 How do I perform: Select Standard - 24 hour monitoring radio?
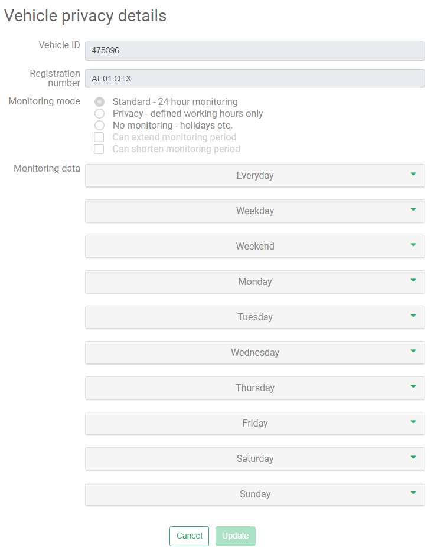(100, 102)
